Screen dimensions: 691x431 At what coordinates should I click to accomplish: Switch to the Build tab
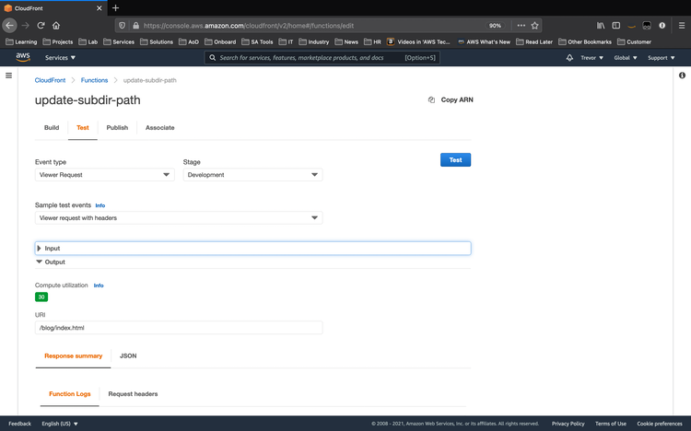(x=52, y=127)
